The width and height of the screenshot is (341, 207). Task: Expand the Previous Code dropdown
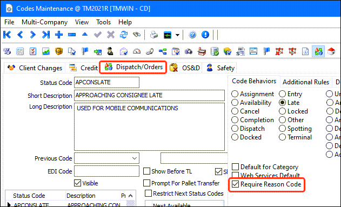tap(135, 158)
